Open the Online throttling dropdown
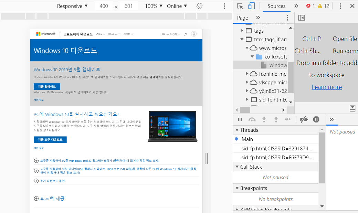This screenshot has height=213, width=358. [x=177, y=6]
